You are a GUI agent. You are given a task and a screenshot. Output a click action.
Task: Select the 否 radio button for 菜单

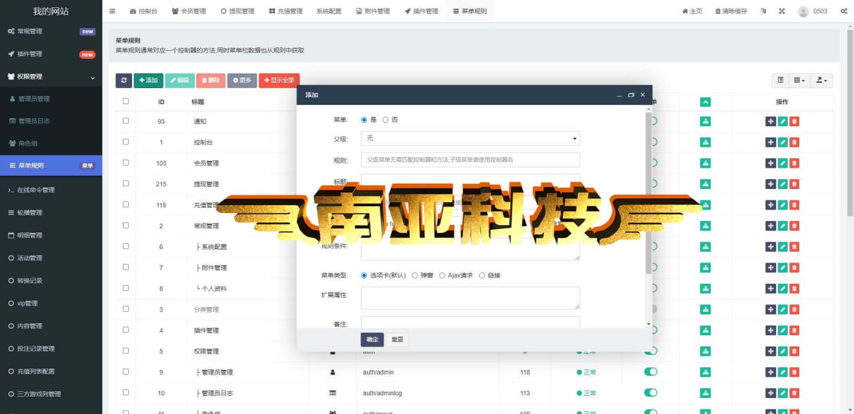(386, 120)
